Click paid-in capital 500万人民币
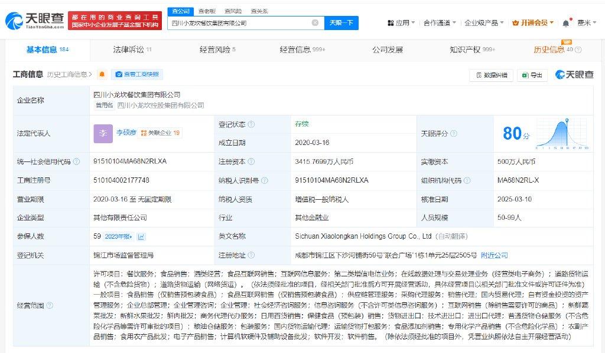The height and width of the screenshot is (353, 605). 516,161
